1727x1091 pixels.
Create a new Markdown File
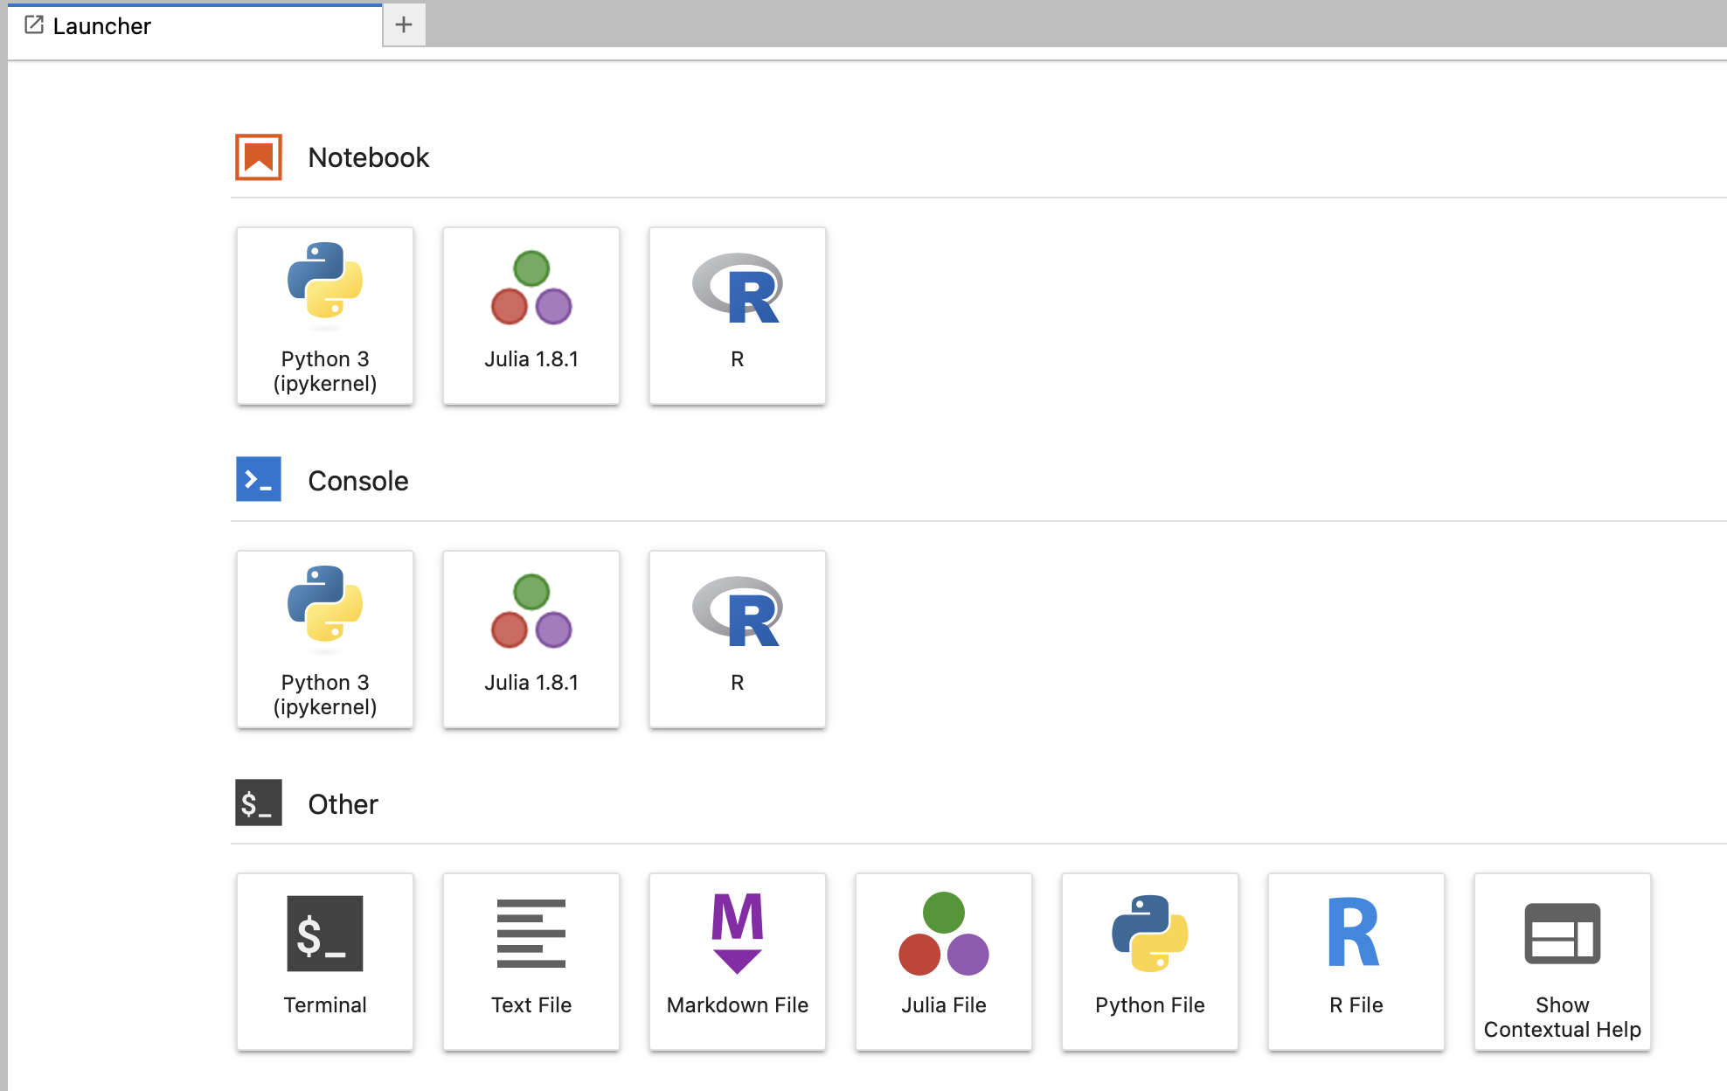pos(737,962)
